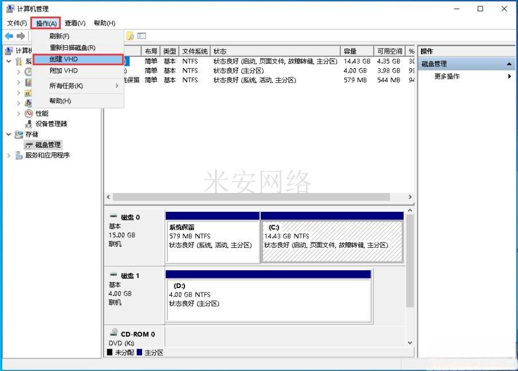The width and height of the screenshot is (518, 371).
Task: Close the open 操作(A) menu from the menu bar
Action: click(46, 23)
